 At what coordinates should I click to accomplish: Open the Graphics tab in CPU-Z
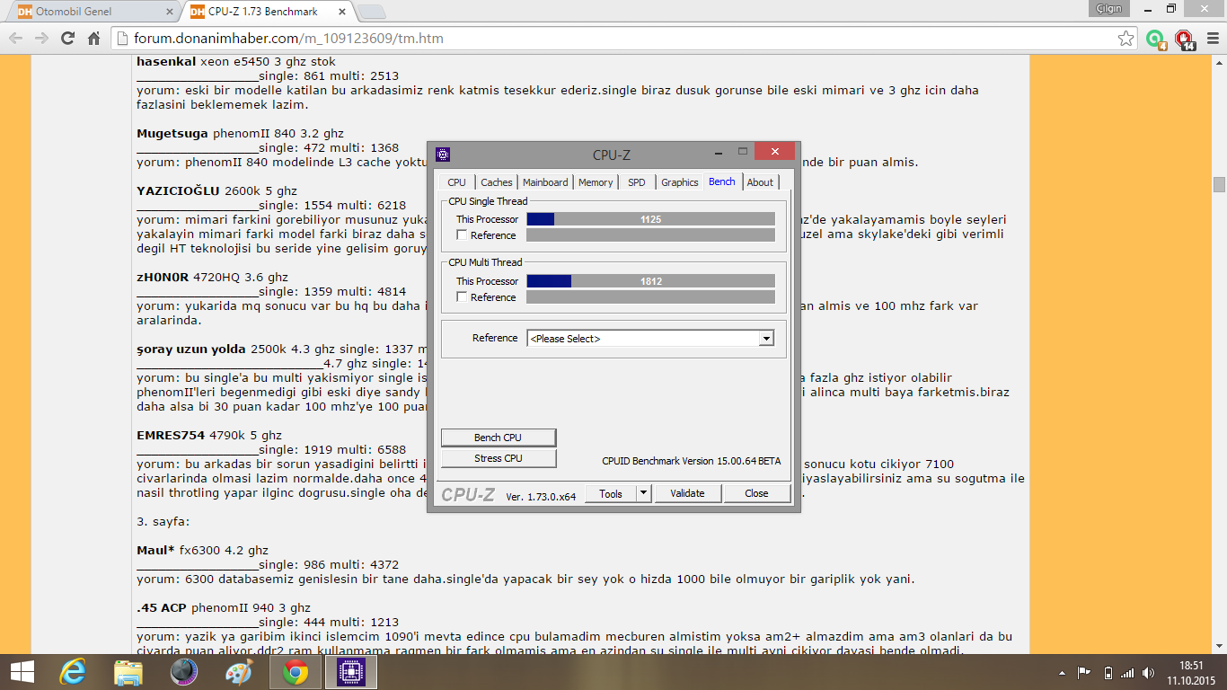click(680, 182)
